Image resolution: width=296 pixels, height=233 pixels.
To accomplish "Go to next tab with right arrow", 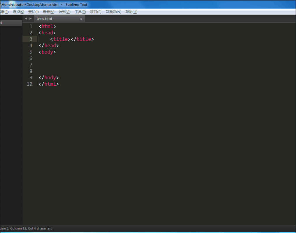I will (x=30, y=18).
